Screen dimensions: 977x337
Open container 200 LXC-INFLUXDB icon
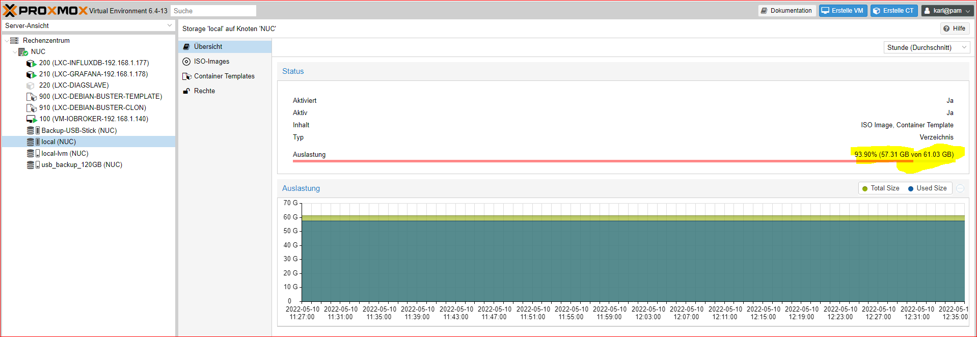click(31, 63)
